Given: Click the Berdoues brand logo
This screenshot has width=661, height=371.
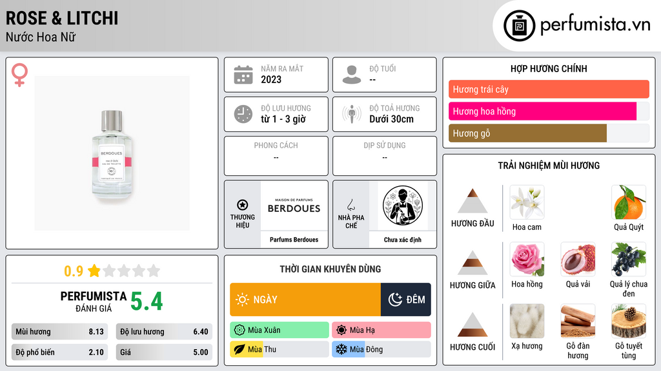Looking at the screenshot, I should [x=294, y=205].
